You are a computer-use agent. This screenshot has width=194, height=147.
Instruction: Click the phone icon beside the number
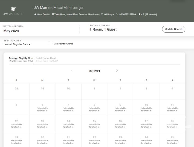(x=117, y=14)
